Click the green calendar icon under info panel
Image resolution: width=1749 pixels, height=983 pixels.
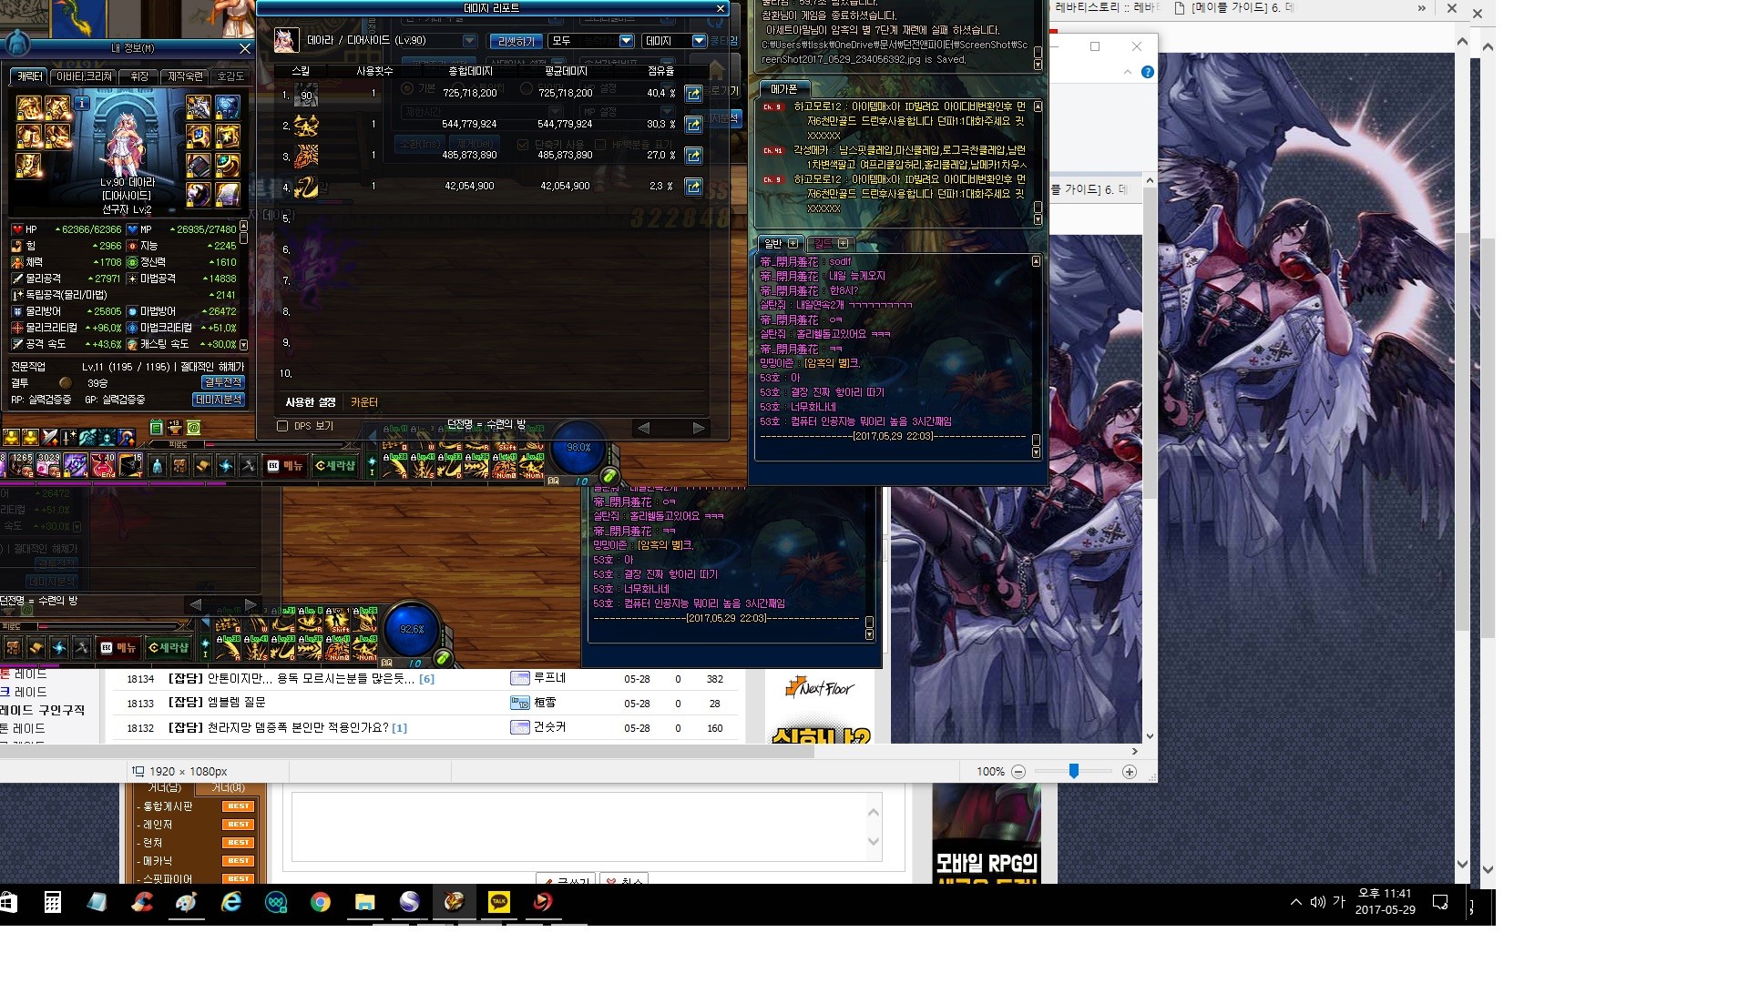tap(156, 428)
